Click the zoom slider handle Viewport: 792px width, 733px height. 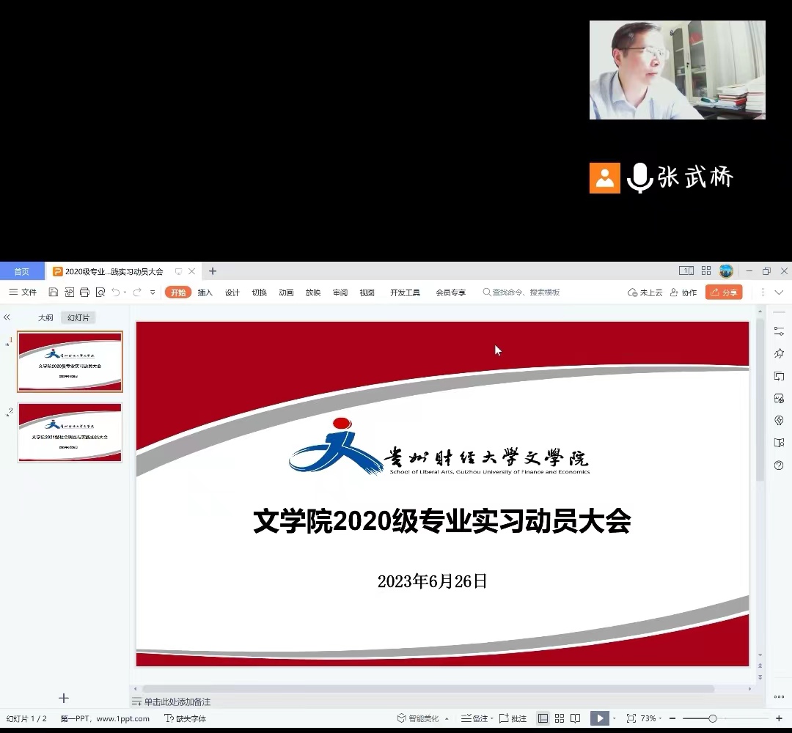click(712, 718)
